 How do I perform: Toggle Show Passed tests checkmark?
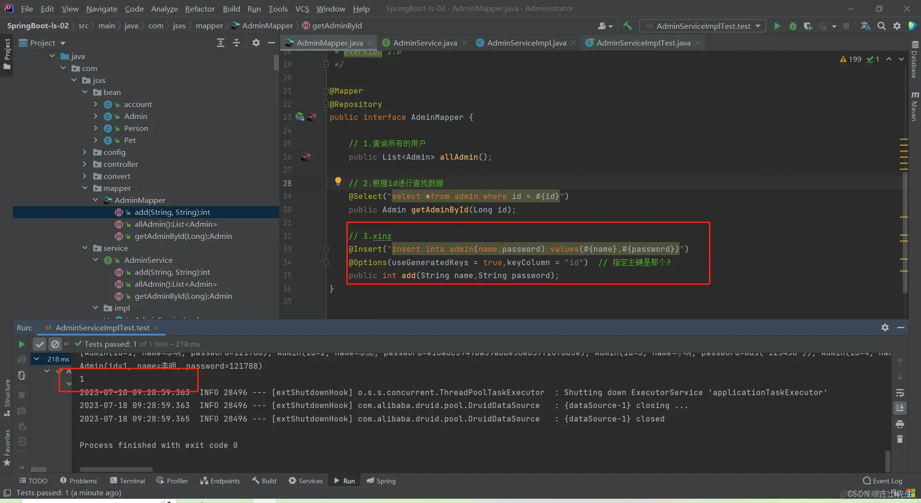pyautogui.click(x=40, y=344)
